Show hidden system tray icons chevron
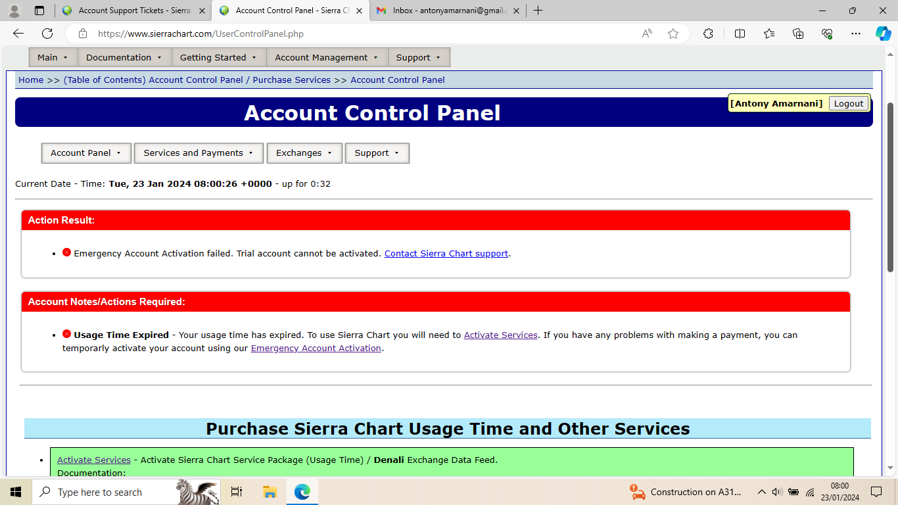Viewport: 898px width, 505px height. point(761,492)
